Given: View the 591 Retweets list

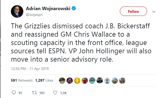Looking at the screenshot, I should [22, 80].
